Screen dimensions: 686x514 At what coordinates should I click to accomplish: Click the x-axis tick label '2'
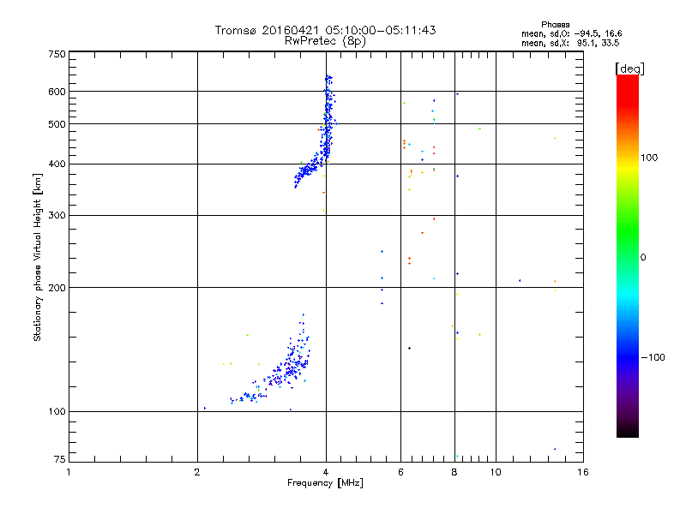tap(197, 472)
